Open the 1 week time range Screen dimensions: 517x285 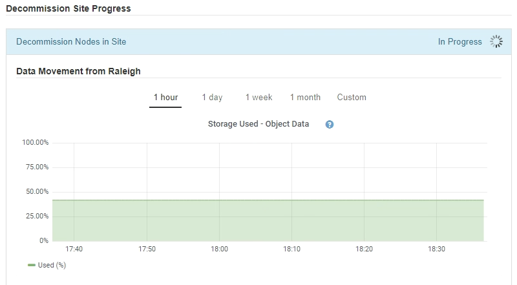(x=258, y=98)
